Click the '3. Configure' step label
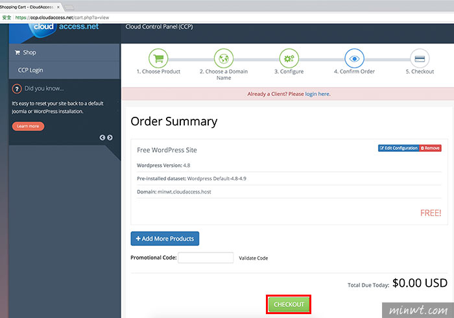This screenshot has width=454, height=318. pos(289,71)
